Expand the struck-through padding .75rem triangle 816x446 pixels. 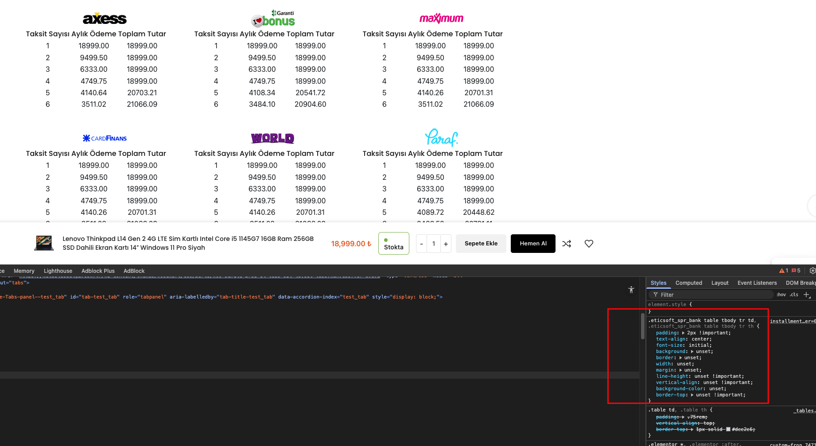684,417
